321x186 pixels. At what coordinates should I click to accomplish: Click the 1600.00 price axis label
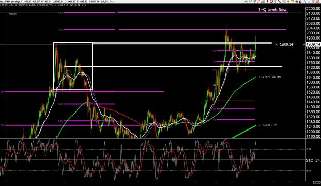313,82
